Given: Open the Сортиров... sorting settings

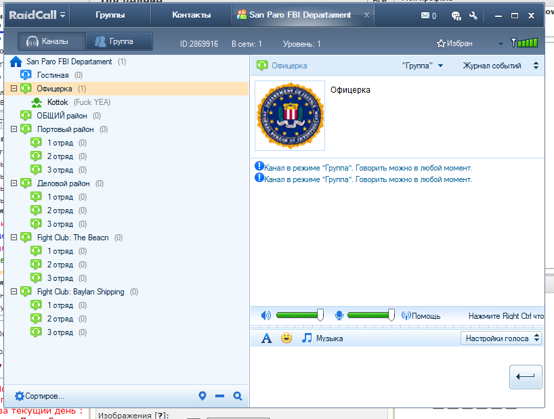Looking at the screenshot, I should coord(39,396).
